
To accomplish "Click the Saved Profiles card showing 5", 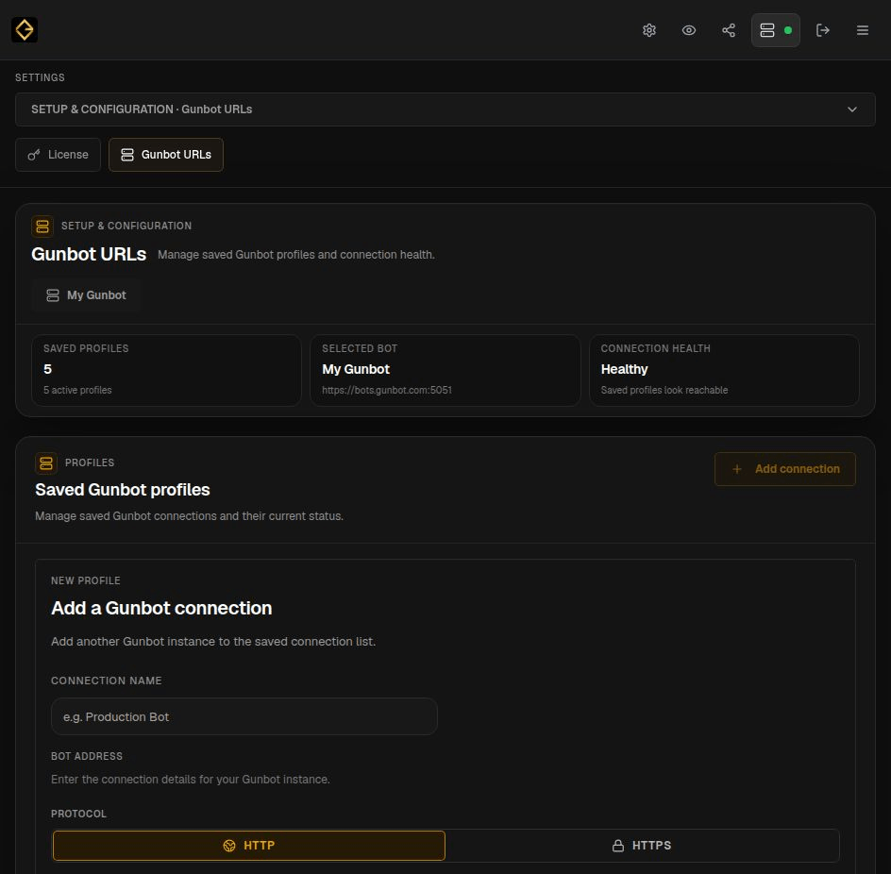I will 166,370.
